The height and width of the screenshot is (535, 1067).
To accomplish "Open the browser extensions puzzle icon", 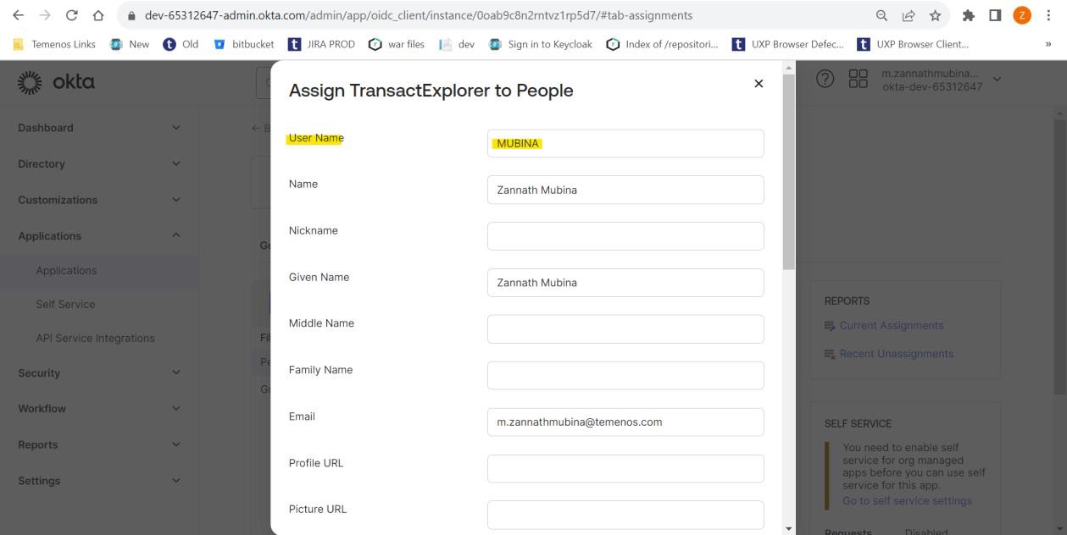I will point(969,15).
